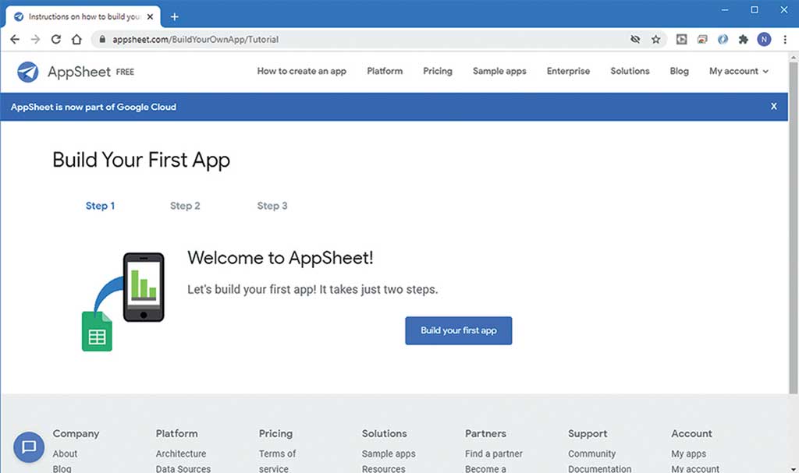799x473 pixels.
Task: Open the Chrome profile avatar N
Action: click(764, 39)
